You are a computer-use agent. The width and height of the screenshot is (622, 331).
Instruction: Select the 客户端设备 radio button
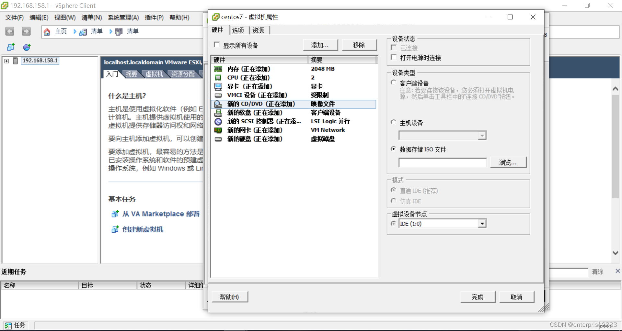[393, 82]
